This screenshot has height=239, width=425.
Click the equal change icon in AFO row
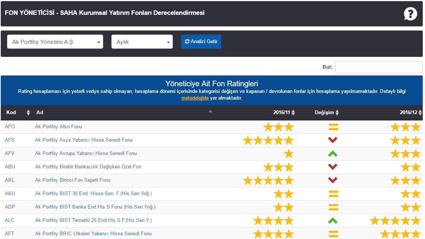(333, 127)
